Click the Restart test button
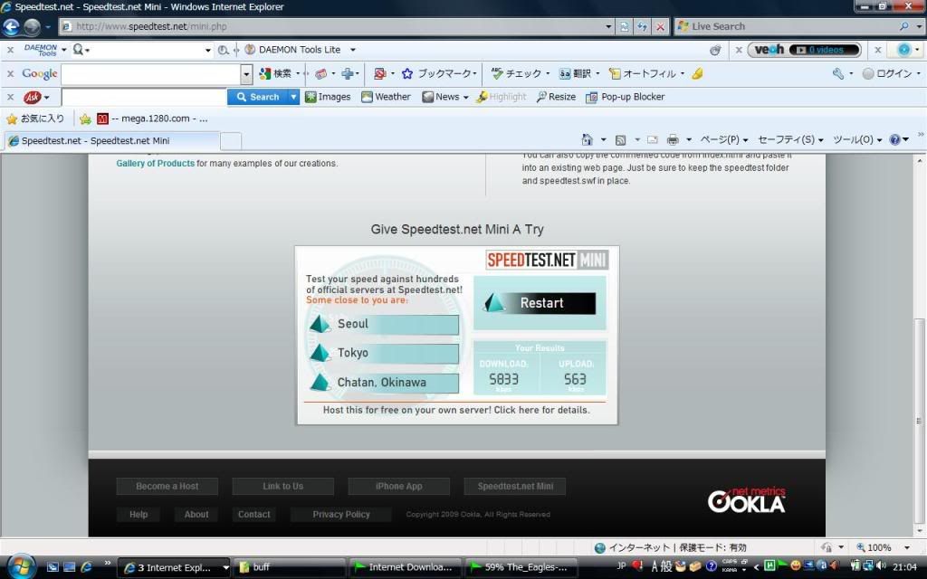Screen dimensions: 927x579 pos(540,303)
